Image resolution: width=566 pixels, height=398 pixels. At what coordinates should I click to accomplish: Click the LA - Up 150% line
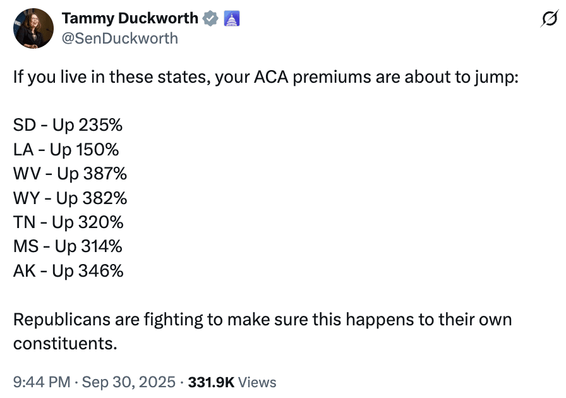click(66, 150)
